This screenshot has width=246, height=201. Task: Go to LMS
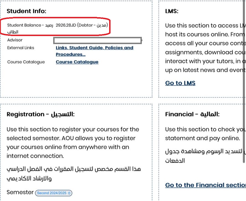pos(180,83)
